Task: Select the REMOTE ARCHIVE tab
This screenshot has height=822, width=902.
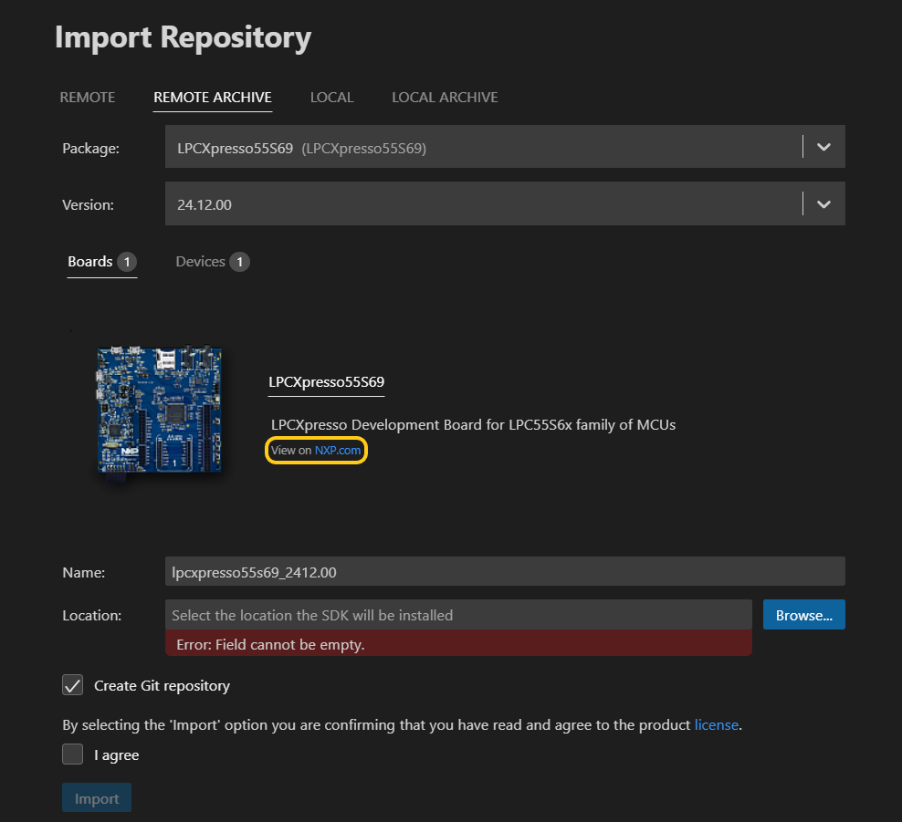Action: point(212,97)
